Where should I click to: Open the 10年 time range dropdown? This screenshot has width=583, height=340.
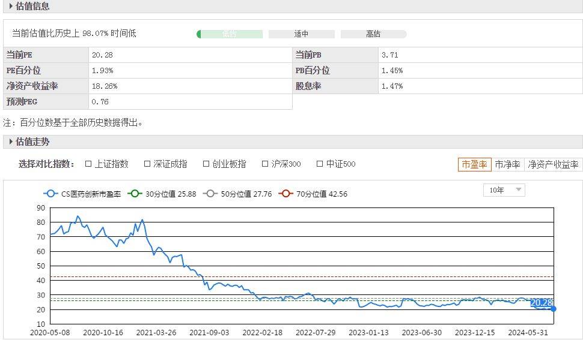[504, 190]
